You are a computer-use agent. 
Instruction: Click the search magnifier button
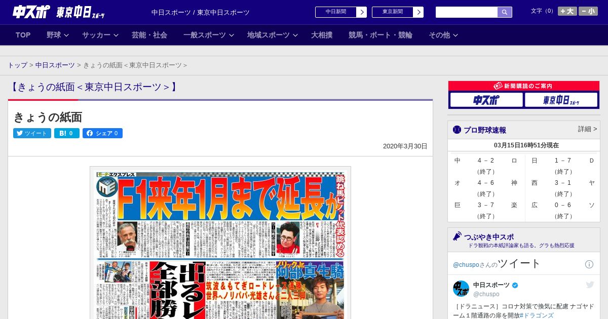click(x=505, y=12)
